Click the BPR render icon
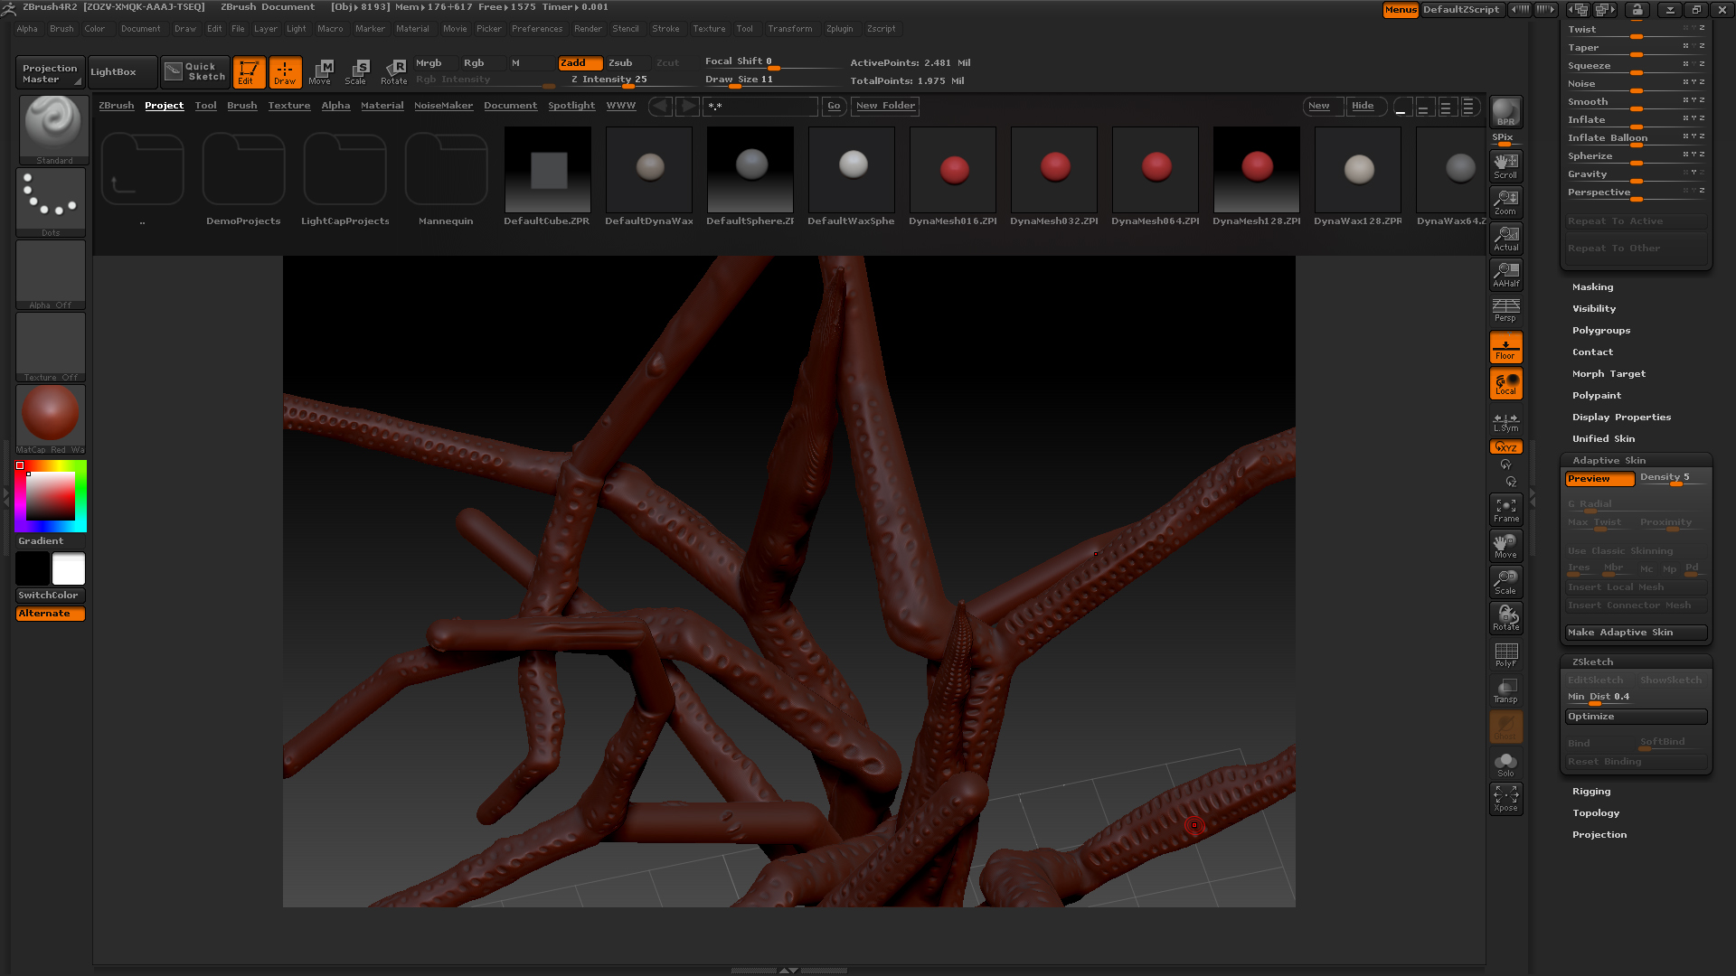The width and height of the screenshot is (1736, 976). tap(1505, 112)
